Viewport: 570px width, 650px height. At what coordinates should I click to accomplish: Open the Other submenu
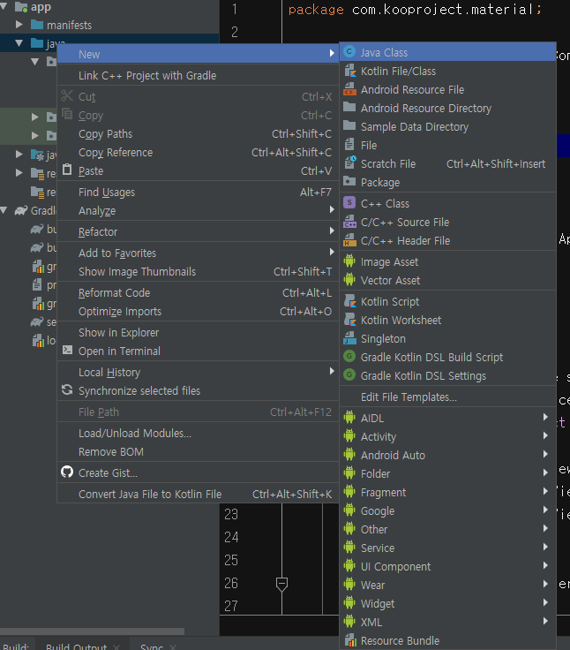(448, 529)
